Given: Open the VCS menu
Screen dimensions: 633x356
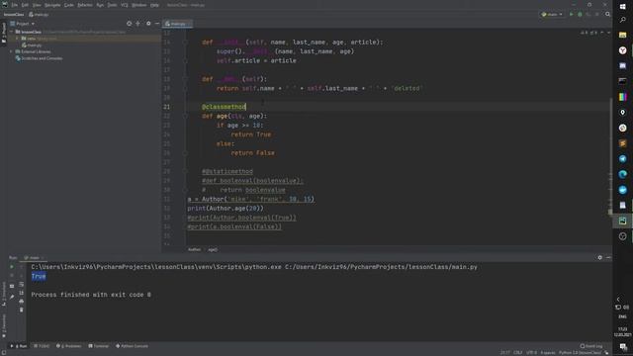Looking at the screenshot, I should (125, 5).
